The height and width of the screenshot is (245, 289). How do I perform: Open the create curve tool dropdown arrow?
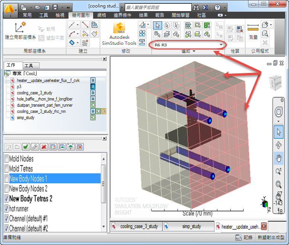[x=78, y=34]
